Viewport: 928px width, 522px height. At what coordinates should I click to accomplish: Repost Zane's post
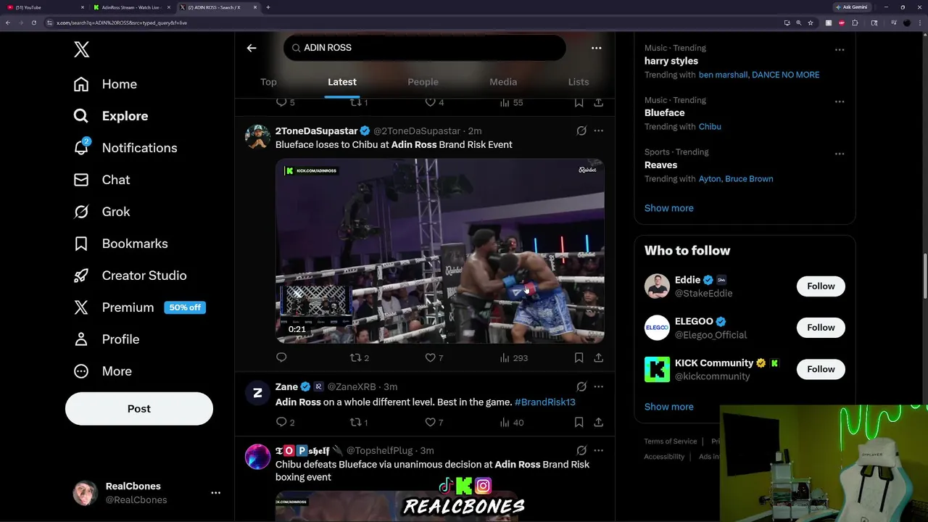coord(359,422)
